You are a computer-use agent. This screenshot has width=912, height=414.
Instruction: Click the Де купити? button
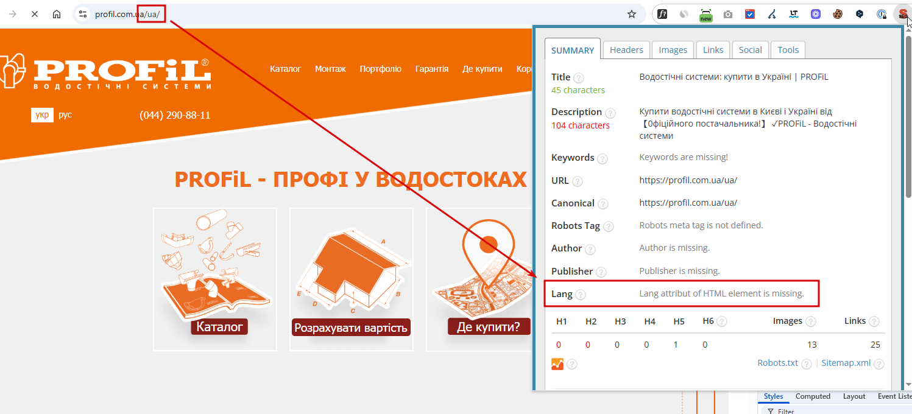click(489, 327)
